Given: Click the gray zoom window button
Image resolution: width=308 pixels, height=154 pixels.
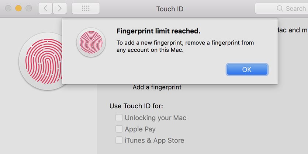Looking at the screenshot, I should 29,8.
